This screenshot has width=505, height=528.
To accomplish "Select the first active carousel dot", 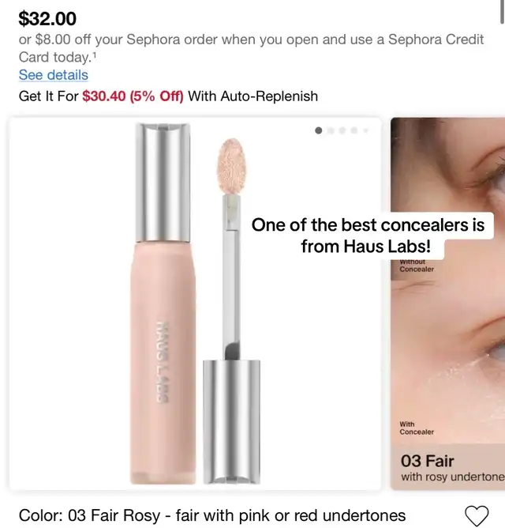I will (319, 130).
